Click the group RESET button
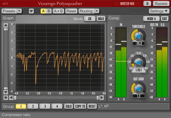Screen dimensions: 171x118 point(92,106)
